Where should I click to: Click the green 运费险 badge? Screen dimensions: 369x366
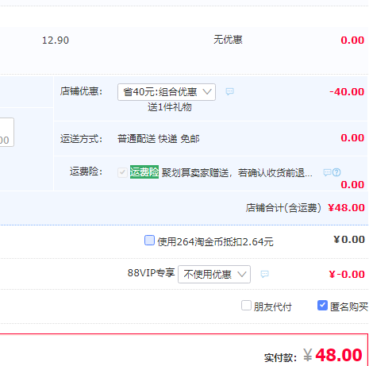click(144, 172)
